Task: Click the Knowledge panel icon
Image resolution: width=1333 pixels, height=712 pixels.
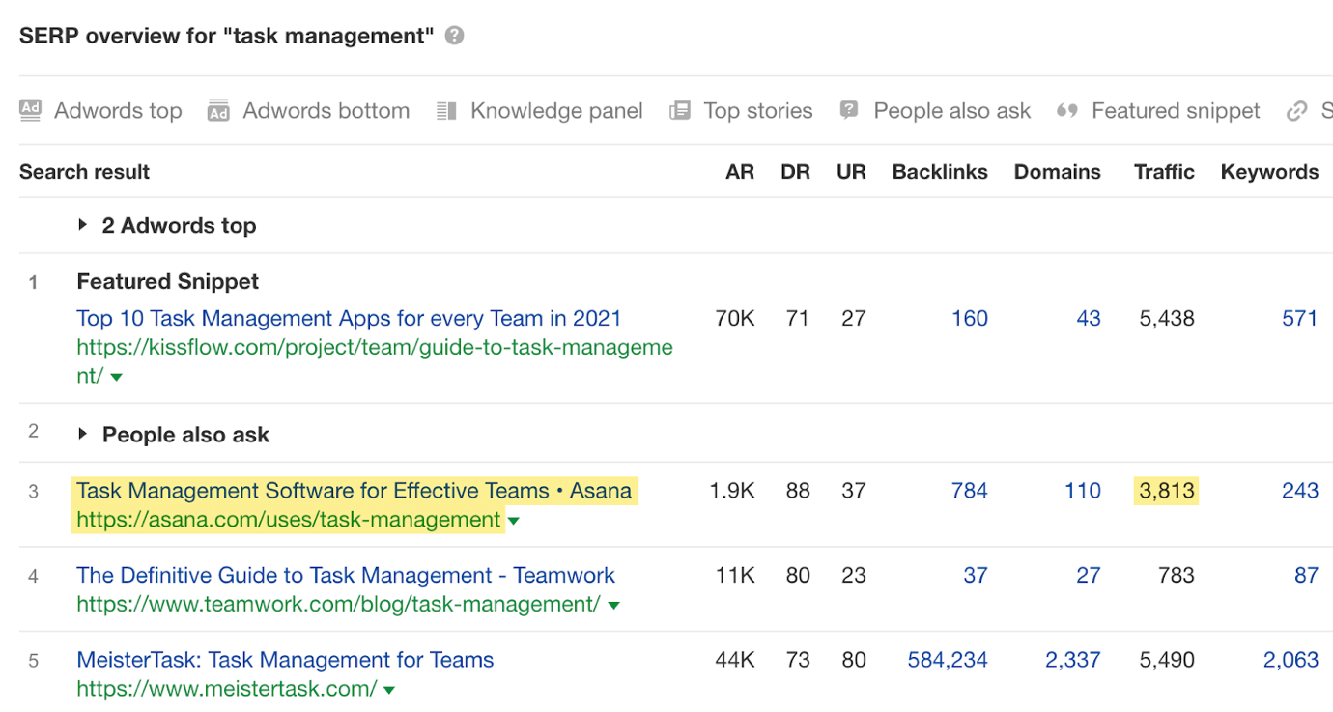Action: pos(446,111)
